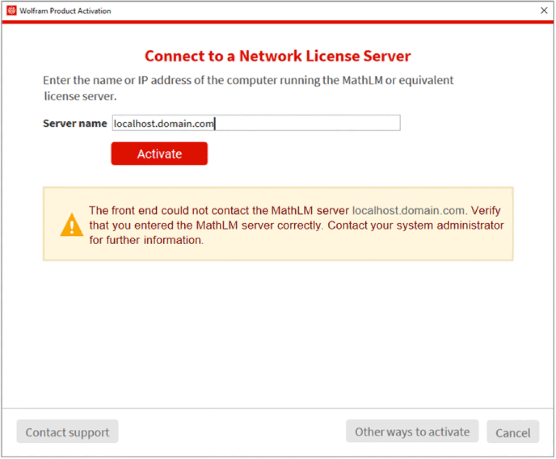Viewport: 556px width, 459px height.
Task: Focus the Server name input field
Action: (x=256, y=123)
